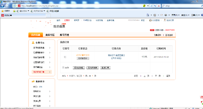Tick the 全选 select-all checkbox
Screen dimensions: 203x109
tap(63, 68)
